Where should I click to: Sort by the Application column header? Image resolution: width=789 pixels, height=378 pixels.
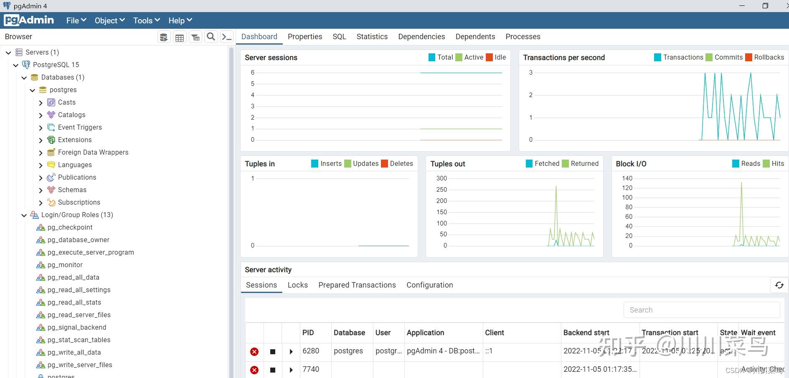[426, 333]
